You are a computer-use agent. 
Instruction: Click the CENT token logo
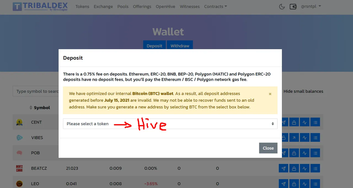19,122
